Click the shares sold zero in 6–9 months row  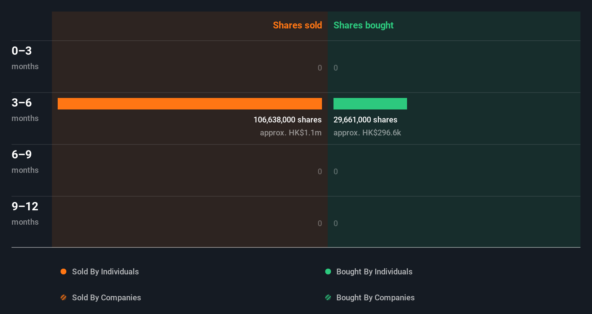320,171
